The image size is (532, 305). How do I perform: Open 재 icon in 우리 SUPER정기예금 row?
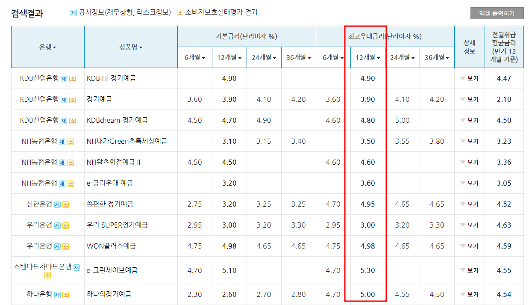click(x=57, y=225)
